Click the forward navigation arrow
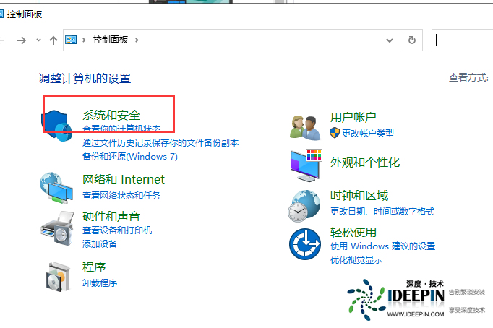The image size is (493, 328). click(x=22, y=40)
